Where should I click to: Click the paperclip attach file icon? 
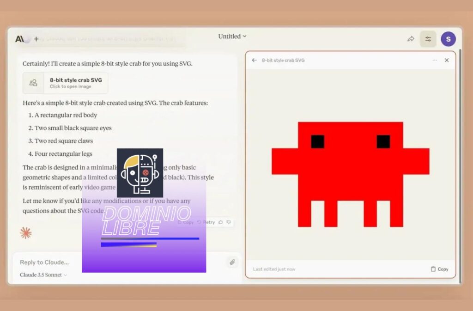tap(232, 262)
